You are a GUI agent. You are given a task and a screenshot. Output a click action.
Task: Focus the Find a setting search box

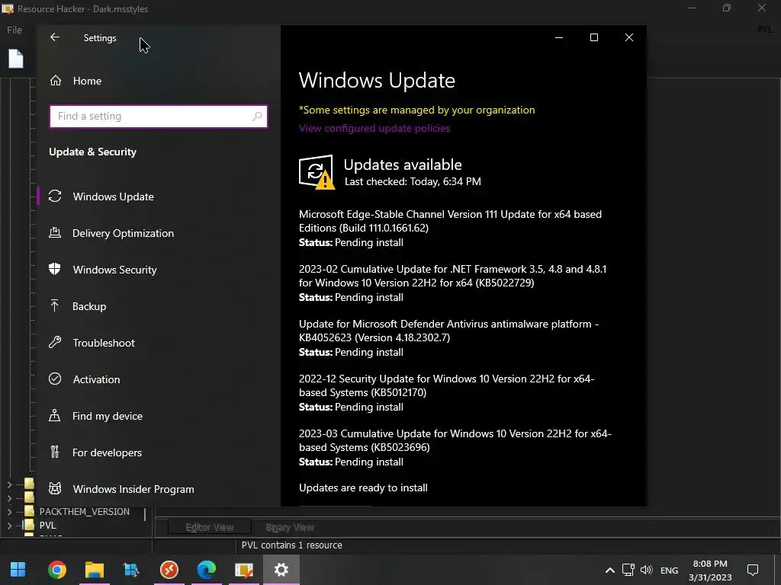[159, 117]
